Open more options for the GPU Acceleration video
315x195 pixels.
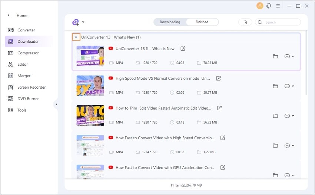coord(289,175)
